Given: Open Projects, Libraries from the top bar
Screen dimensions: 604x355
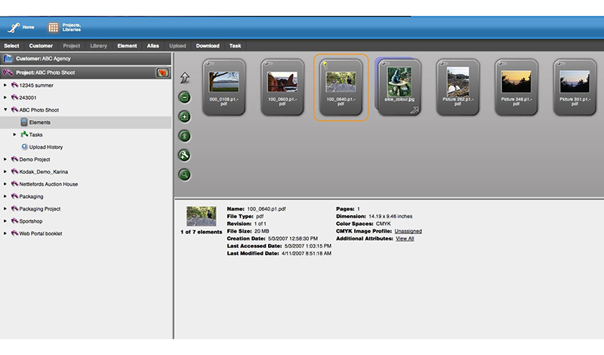Looking at the screenshot, I should [64, 27].
